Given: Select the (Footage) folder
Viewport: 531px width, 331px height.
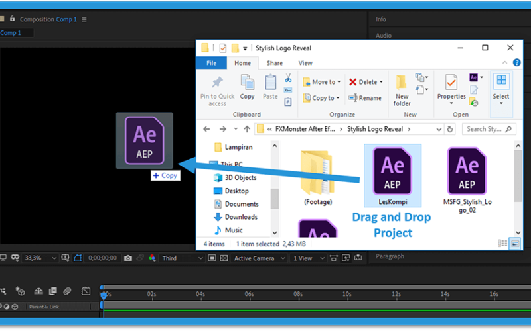Looking at the screenshot, I should (x=318, y=177).
